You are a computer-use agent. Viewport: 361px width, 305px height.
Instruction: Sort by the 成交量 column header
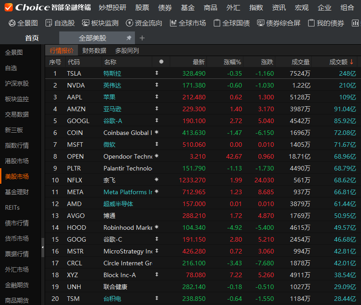300,62
